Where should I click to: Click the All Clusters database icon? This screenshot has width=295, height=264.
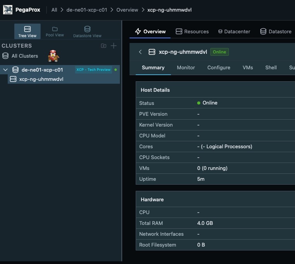[5, 56]
